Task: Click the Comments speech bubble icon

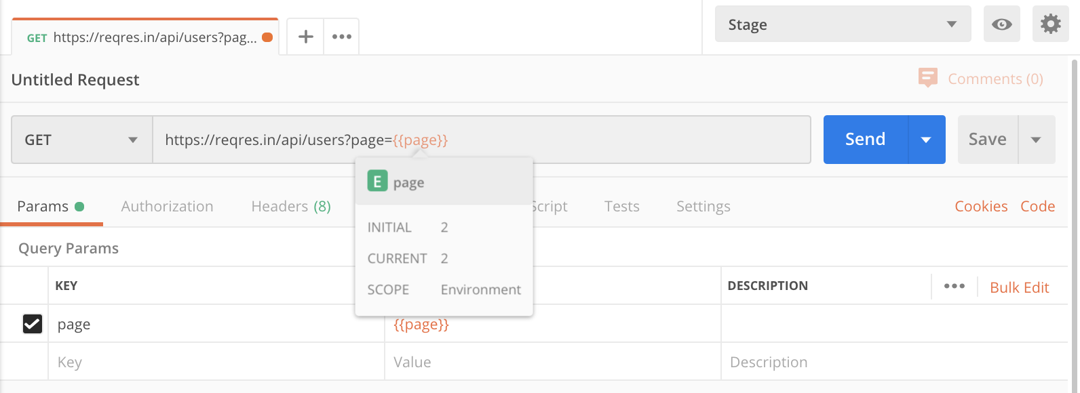Action: pos(927,78)
